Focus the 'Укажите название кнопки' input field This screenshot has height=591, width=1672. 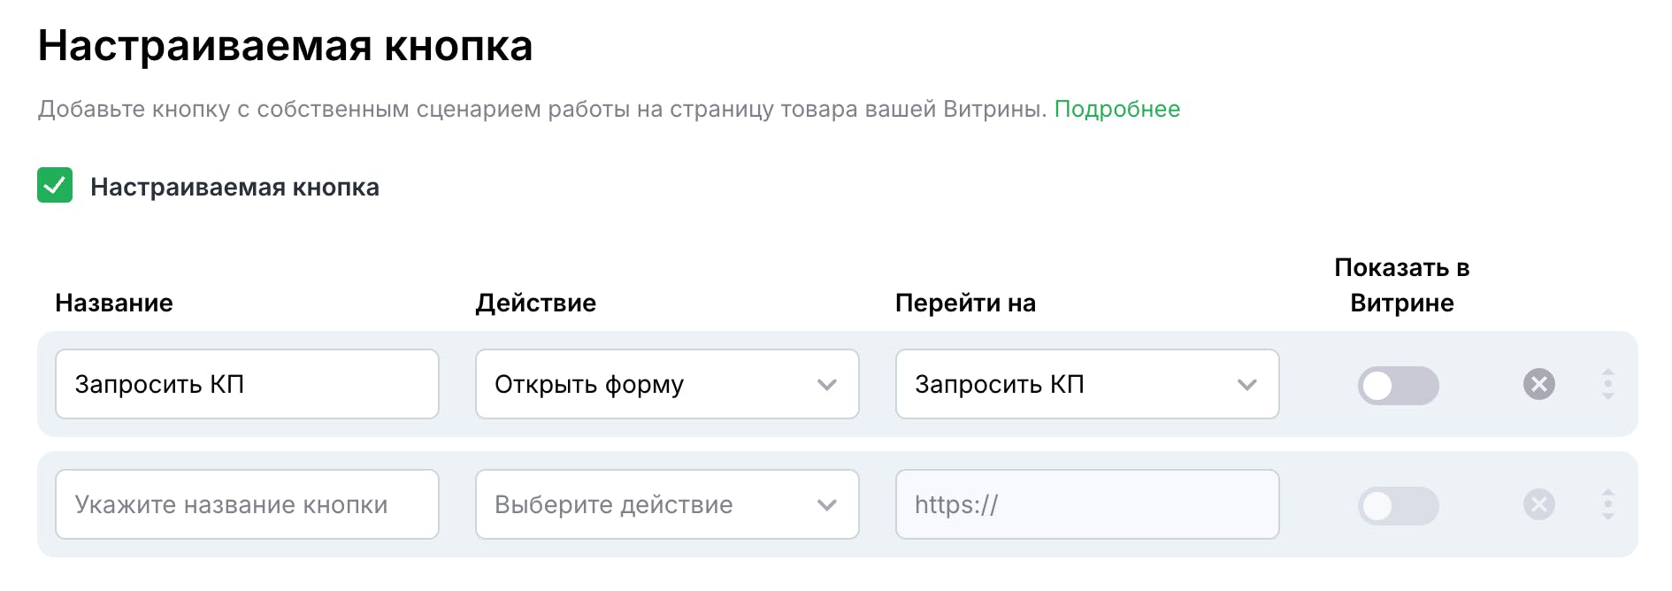(x=247, y=504)
